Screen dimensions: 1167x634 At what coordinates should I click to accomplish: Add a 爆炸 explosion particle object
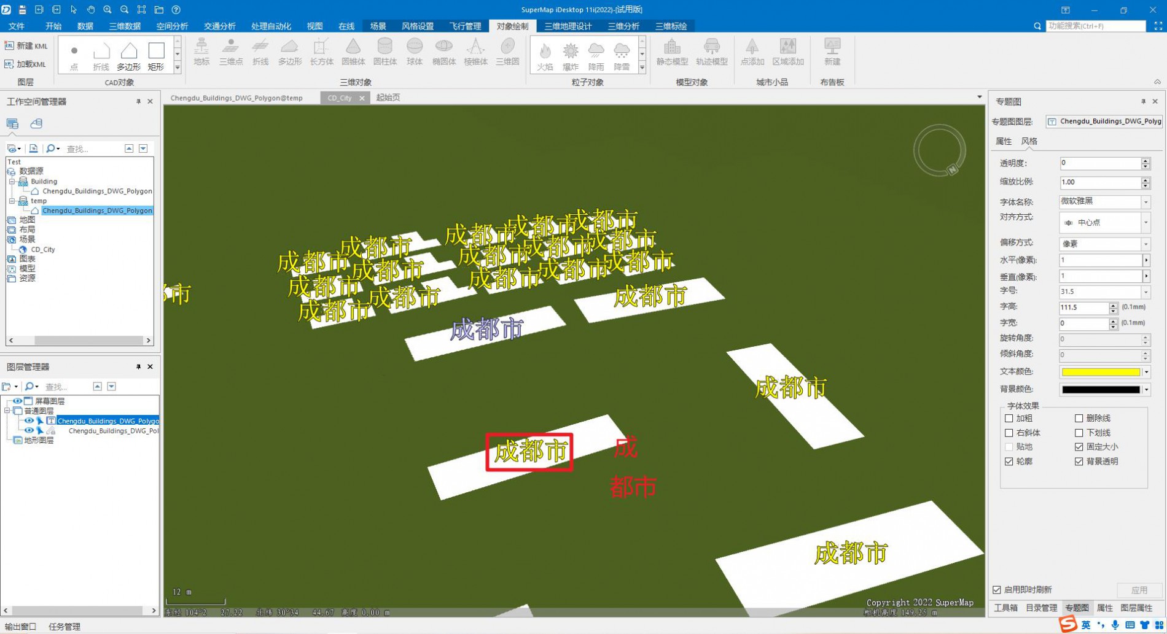click(x=571, y=56)
